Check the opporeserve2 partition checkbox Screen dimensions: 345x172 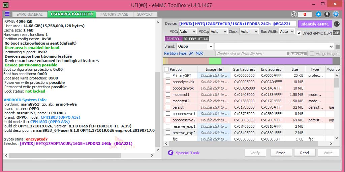[168, 120]
